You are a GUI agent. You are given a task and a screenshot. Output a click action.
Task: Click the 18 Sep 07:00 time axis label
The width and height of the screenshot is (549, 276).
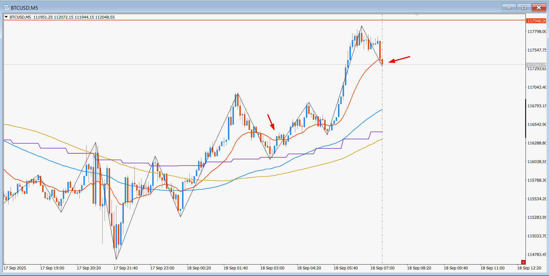tap(382, 268)
